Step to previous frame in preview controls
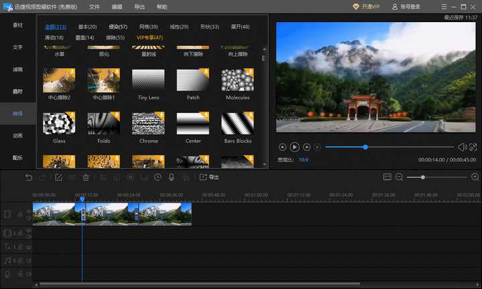 click(283, 147)
